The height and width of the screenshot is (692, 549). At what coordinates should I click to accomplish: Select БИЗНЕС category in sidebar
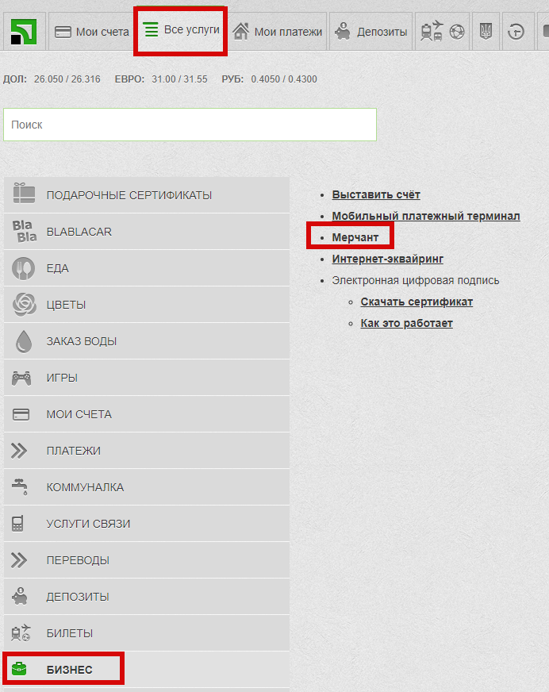(x=69, y=670)
